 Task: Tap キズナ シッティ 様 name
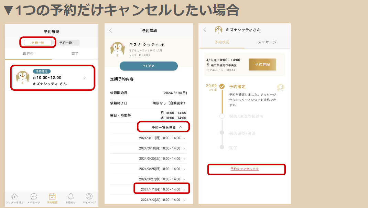147,45
